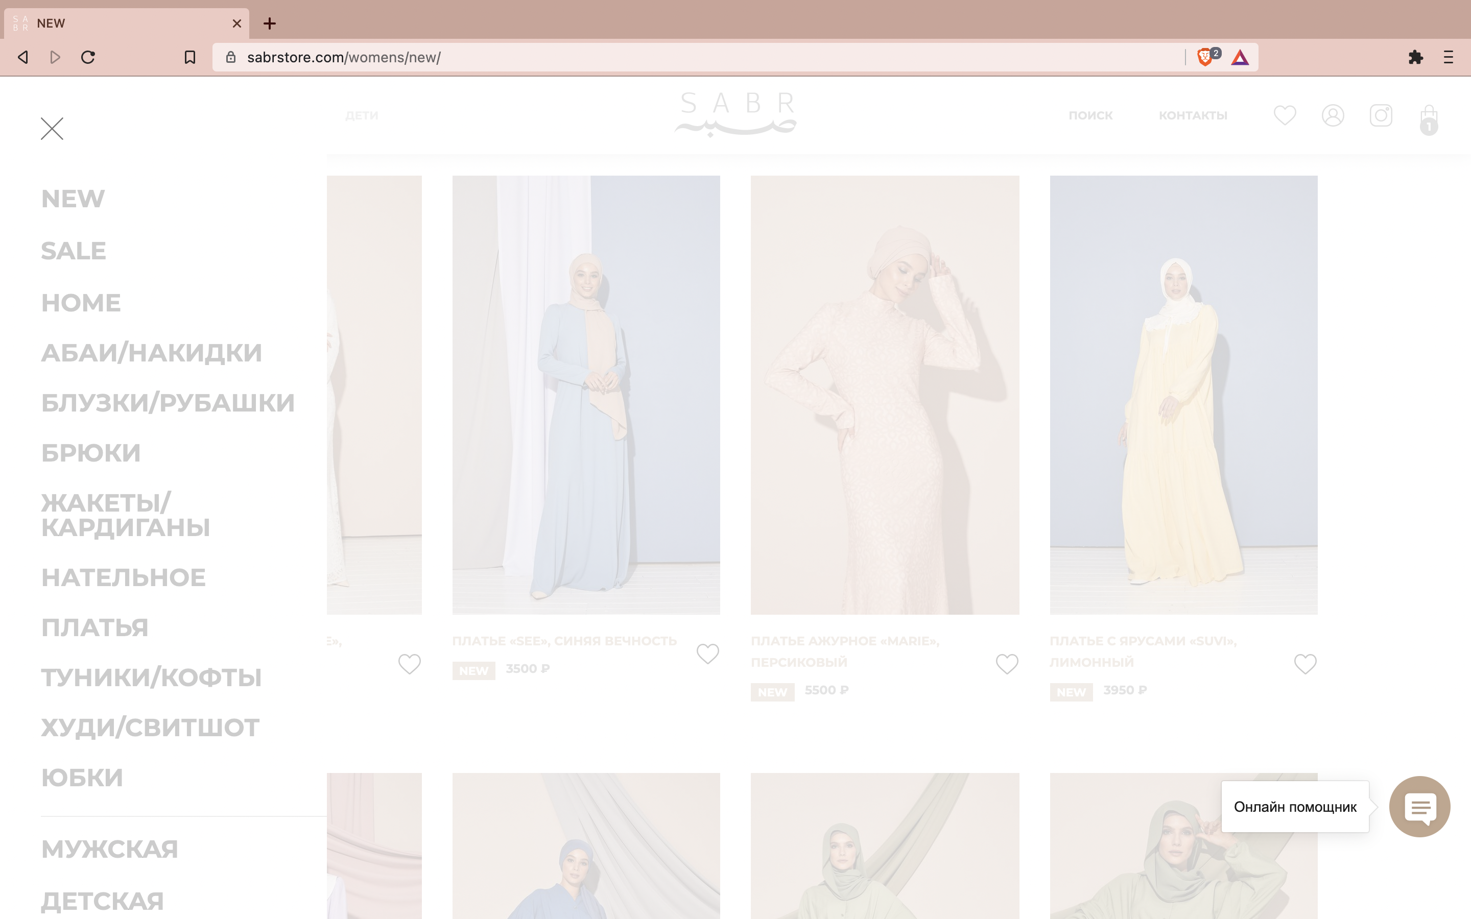Select the SALE menu category
This screenshot has width=1471, height=919.
click(x=74, y=251)
